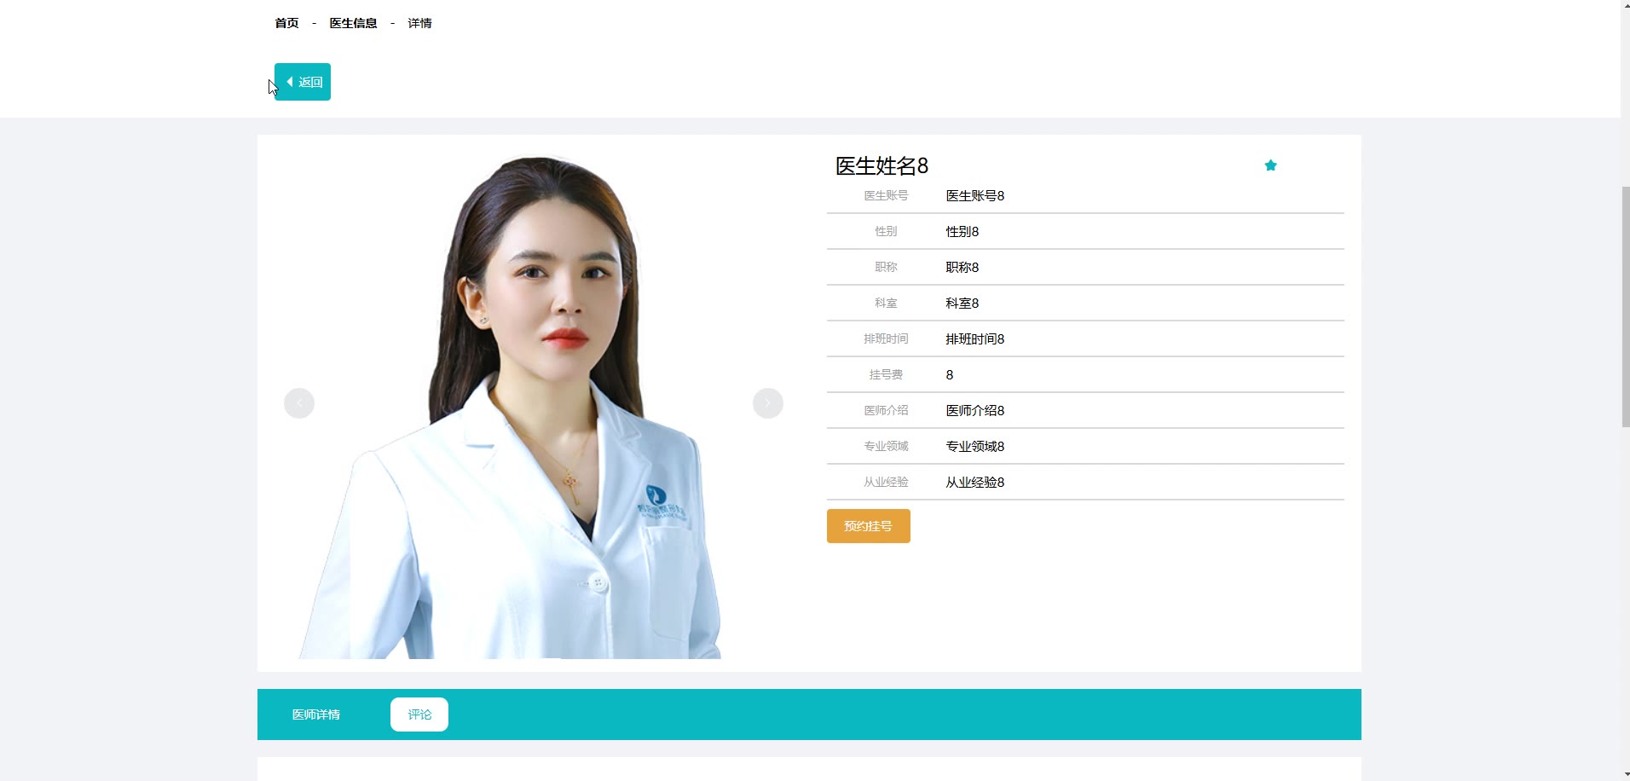Show previous doctor photo with left arrow

[x=299, y=403]
